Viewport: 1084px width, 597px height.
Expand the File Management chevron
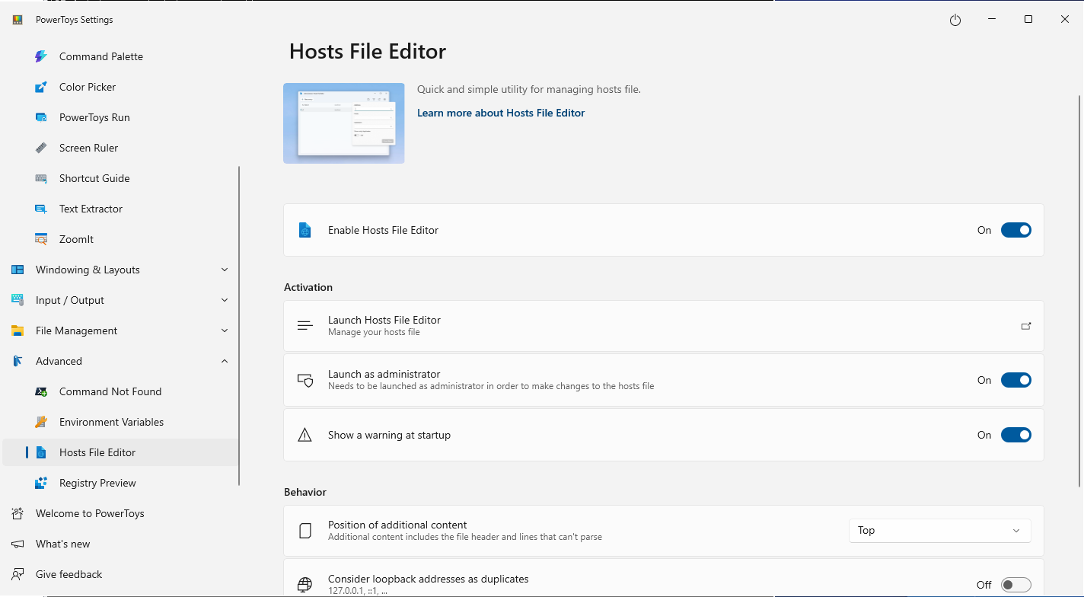pos(225,330)
